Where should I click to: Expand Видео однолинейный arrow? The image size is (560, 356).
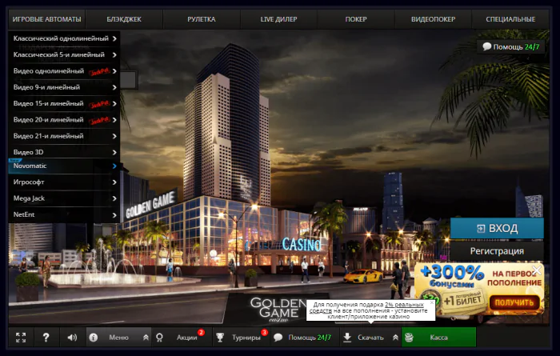coord(114,71)
